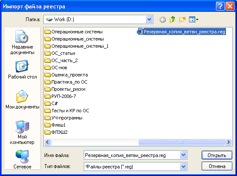Screen dimensions: 237x176
Task: Select the text Операционные_системы_1
Action: (x=80, y=46)
